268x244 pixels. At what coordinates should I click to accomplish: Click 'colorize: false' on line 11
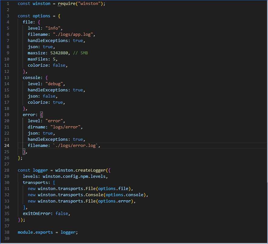click(47, 65)
